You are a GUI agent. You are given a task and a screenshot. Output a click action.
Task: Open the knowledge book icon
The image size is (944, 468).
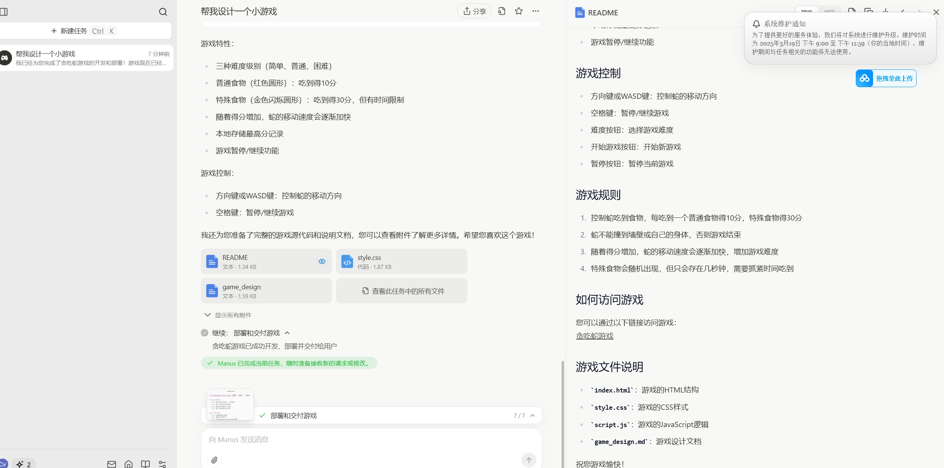click(145, 464)
